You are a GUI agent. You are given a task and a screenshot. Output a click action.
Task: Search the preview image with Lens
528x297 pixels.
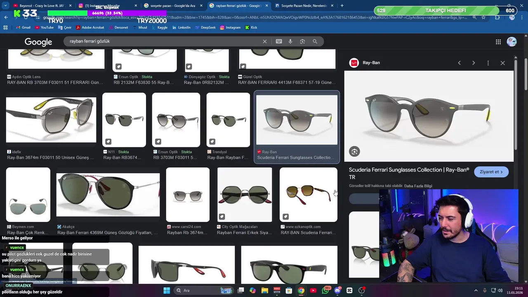click(x=354, y=151)
